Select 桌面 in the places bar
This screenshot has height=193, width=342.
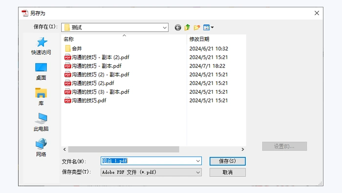pyautogui.click(x=41, y=71)
